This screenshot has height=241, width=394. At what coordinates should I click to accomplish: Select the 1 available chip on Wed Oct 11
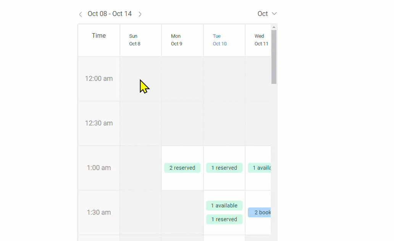[261, 168]
